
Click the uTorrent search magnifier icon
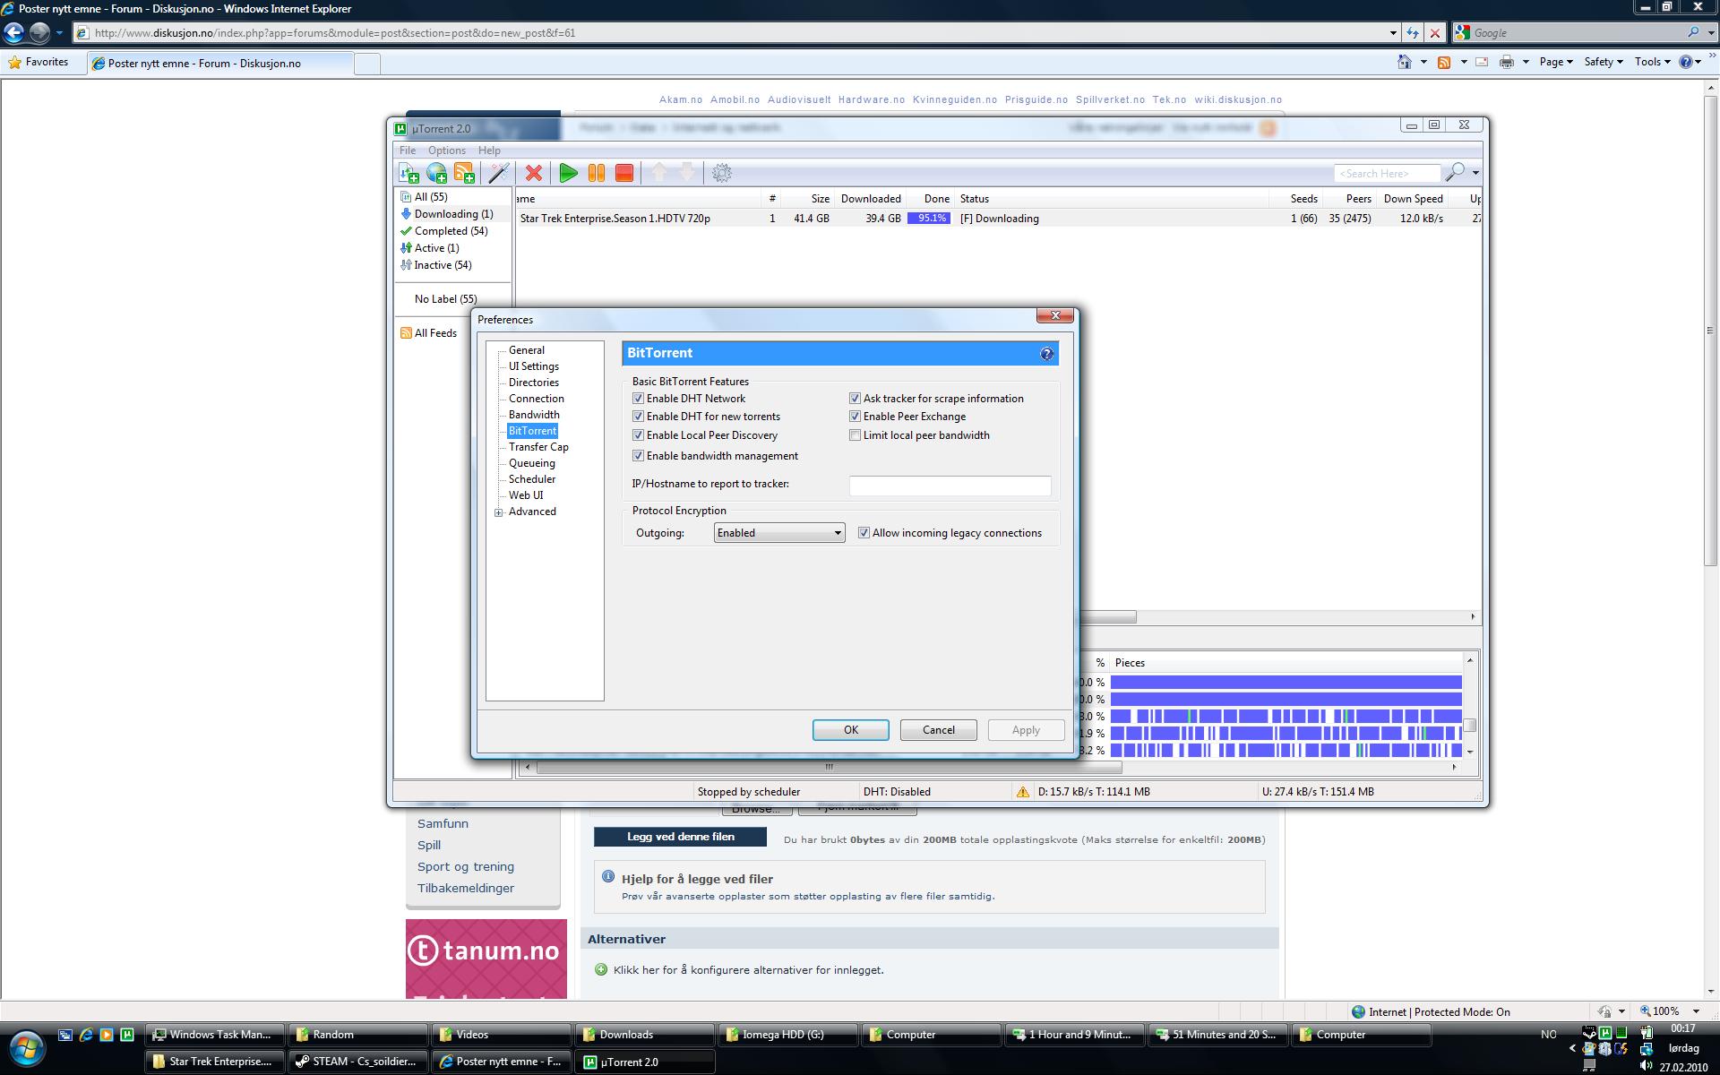tap(1456, 172)
